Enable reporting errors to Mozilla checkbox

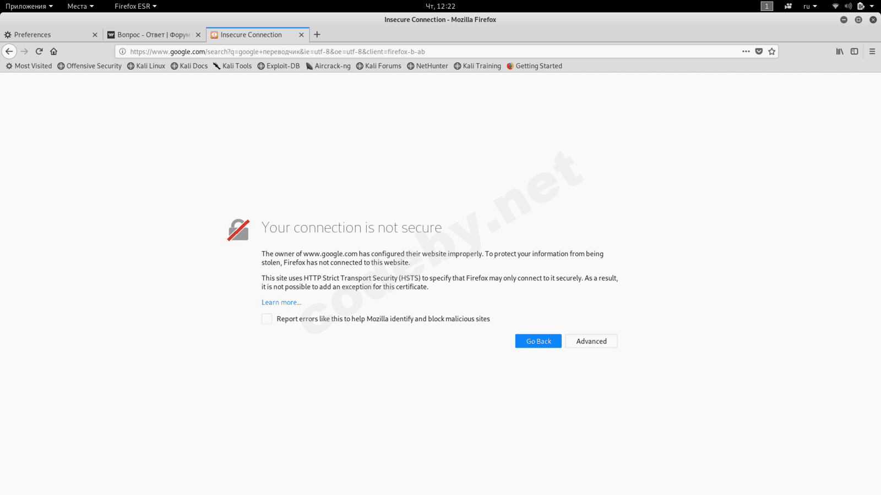tap(267, 319)
